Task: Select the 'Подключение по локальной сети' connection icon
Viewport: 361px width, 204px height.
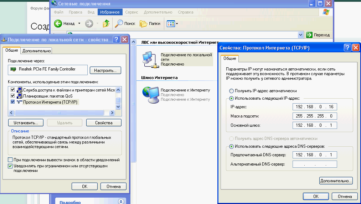Action: pyautogui.click(x=150, y=59)
